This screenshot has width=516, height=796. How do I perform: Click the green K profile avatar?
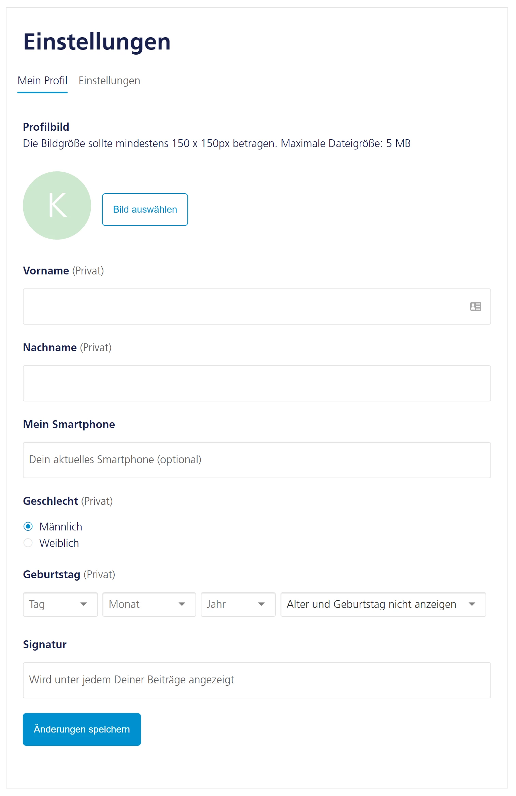57,205
